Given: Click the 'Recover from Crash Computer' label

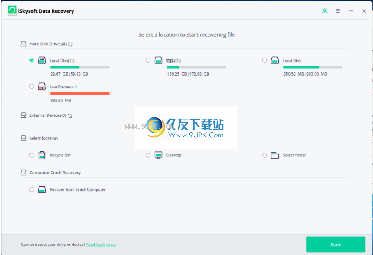Looking at the screenshot, I should click(78, 189).
